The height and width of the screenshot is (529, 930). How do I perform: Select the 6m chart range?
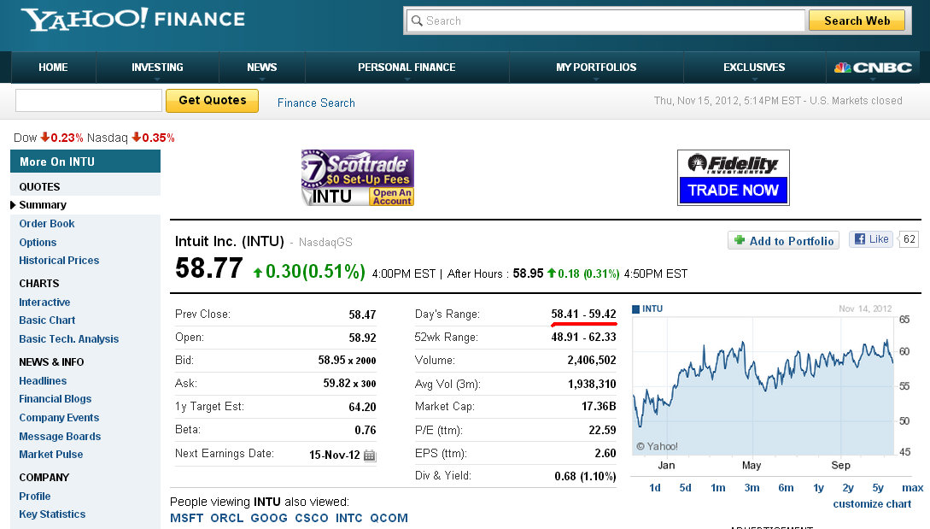(786, 487)
